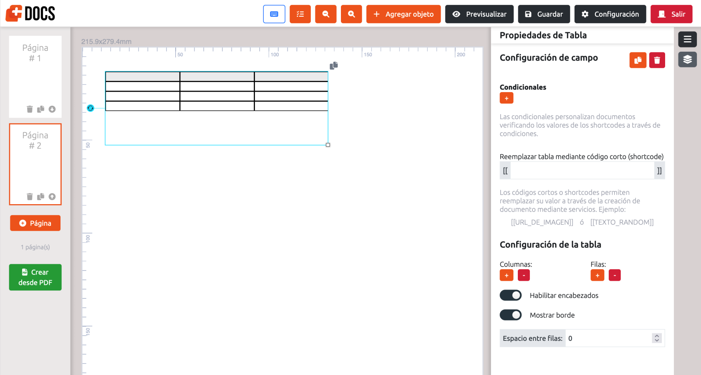Remove a row with Filas minus button

615,275
